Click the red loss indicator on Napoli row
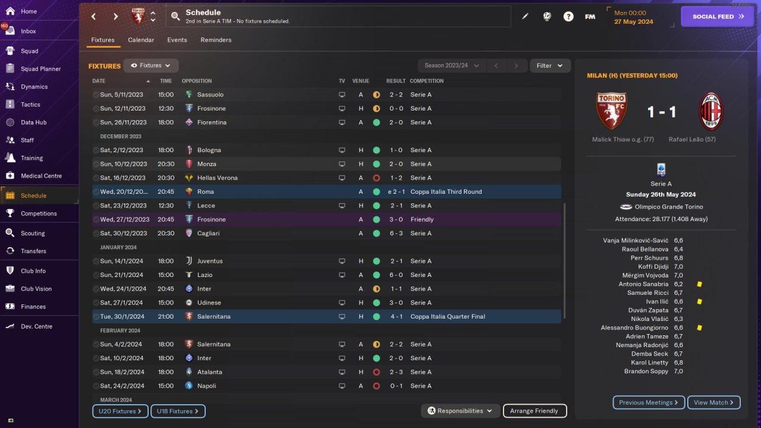 point(376,386)
